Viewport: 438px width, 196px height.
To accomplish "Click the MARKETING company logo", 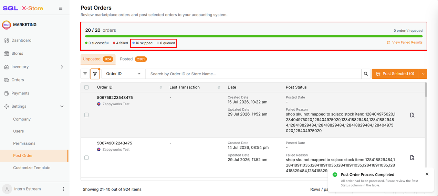I will [x=7, y=25].
